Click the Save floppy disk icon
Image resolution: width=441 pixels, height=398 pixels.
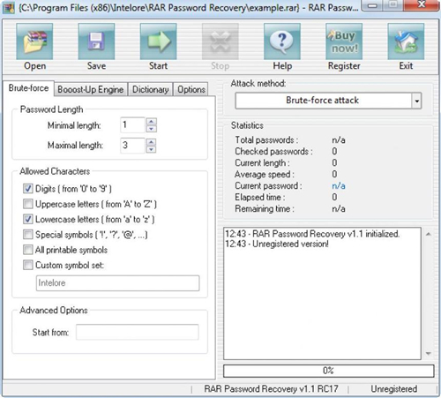pos(96,41)
